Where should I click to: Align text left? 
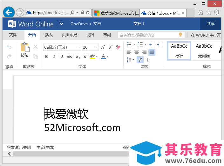(x=129, y=52)
